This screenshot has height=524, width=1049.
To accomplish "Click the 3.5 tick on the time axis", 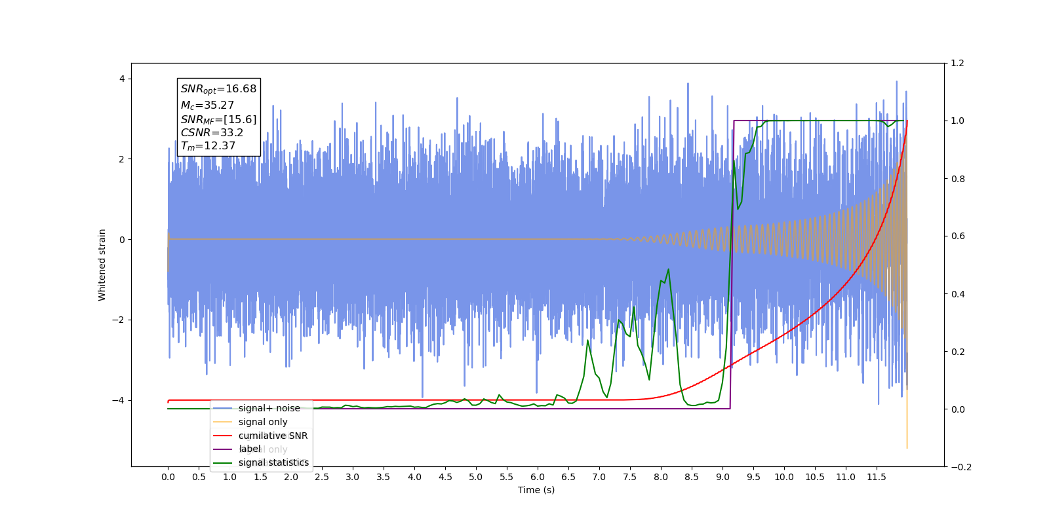I will (384, 477).
